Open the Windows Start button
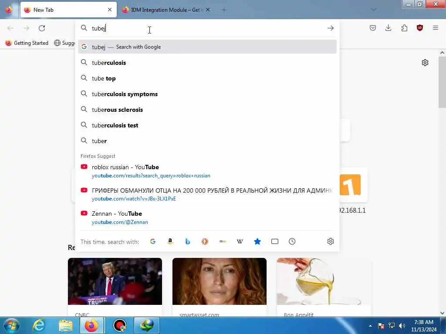This screenshot has width=446, height=334. click(x=12, y=325)
